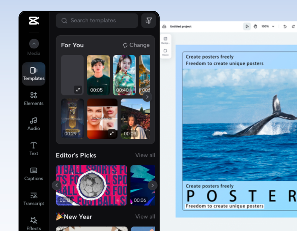Choose the 00:09 girl outdoors template
The width and height of the screenshot is (297, 231).
pos(135,119)
